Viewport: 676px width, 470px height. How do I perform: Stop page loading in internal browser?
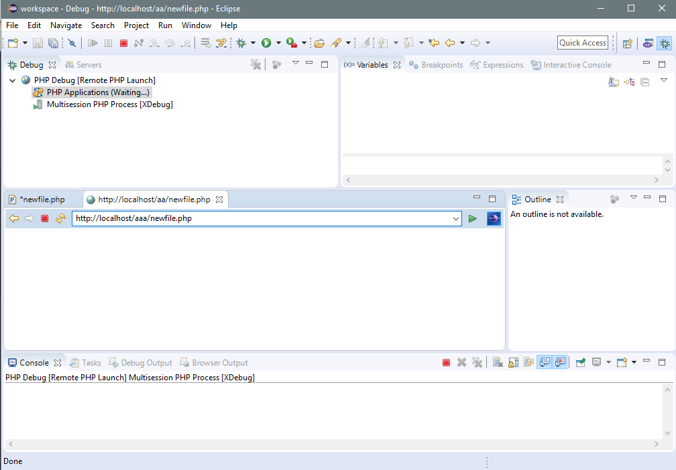[x=45, y=218]
